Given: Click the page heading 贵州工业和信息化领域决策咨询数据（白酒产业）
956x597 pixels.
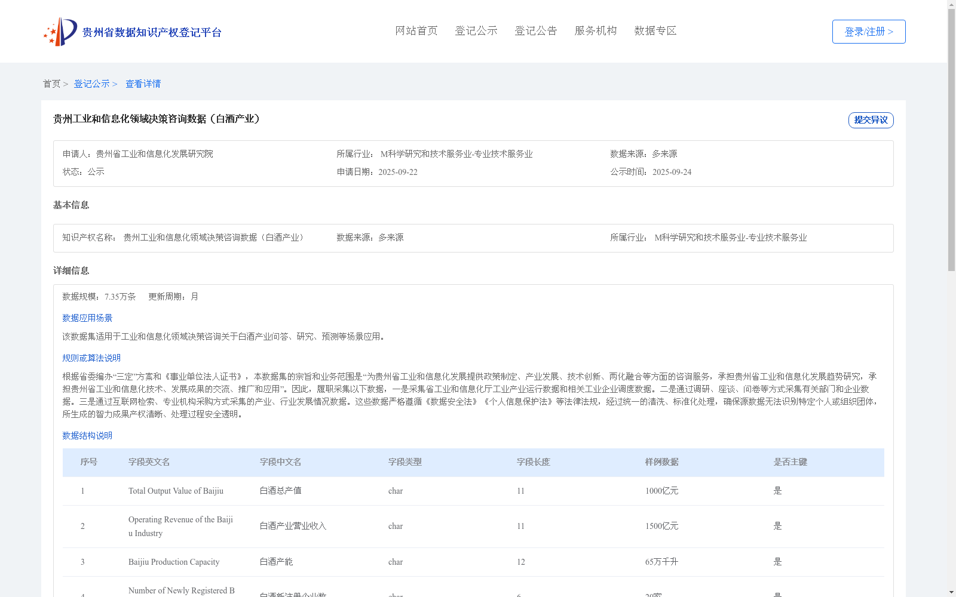Looking at the screenshot, I should (158, 119).
